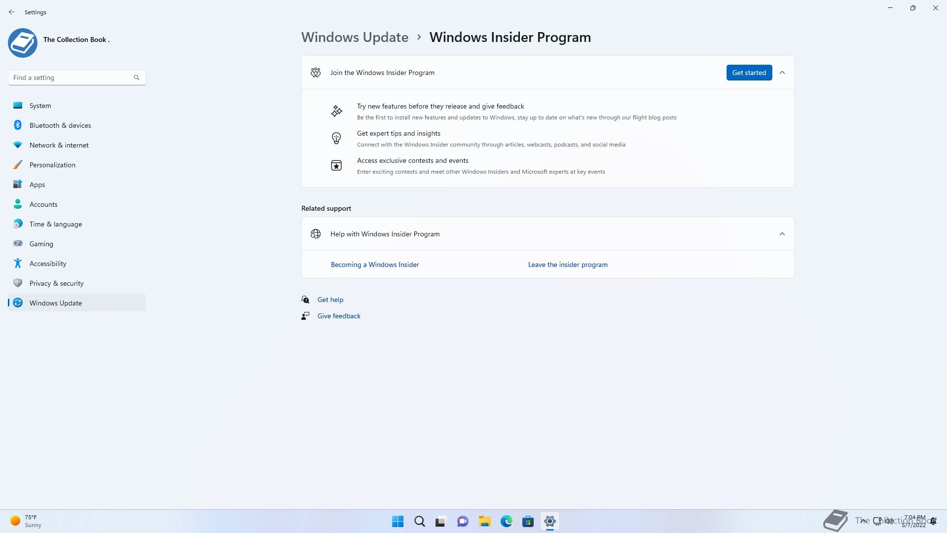The width and height of the screenshot is (947, 533).
Task: Maximize or restore the Settings window
Action: pos(913,8)
